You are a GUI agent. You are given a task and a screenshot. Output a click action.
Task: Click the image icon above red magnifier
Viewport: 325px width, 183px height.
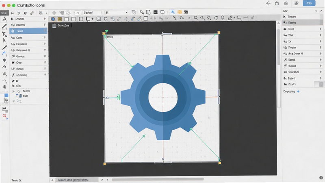point(5,109)
